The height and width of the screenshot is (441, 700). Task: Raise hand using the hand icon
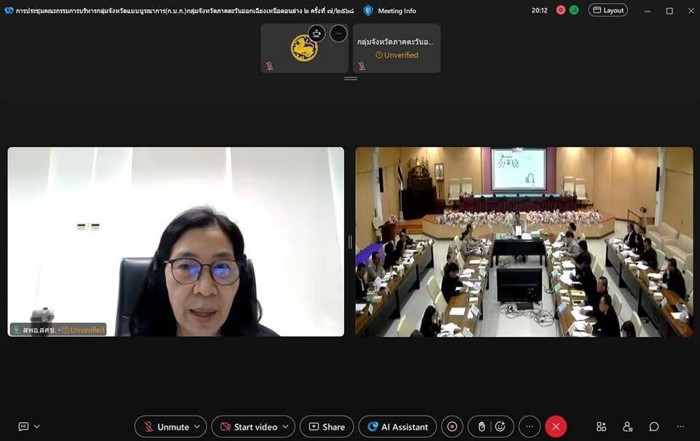pyautogui.click(x=481, y=426)
